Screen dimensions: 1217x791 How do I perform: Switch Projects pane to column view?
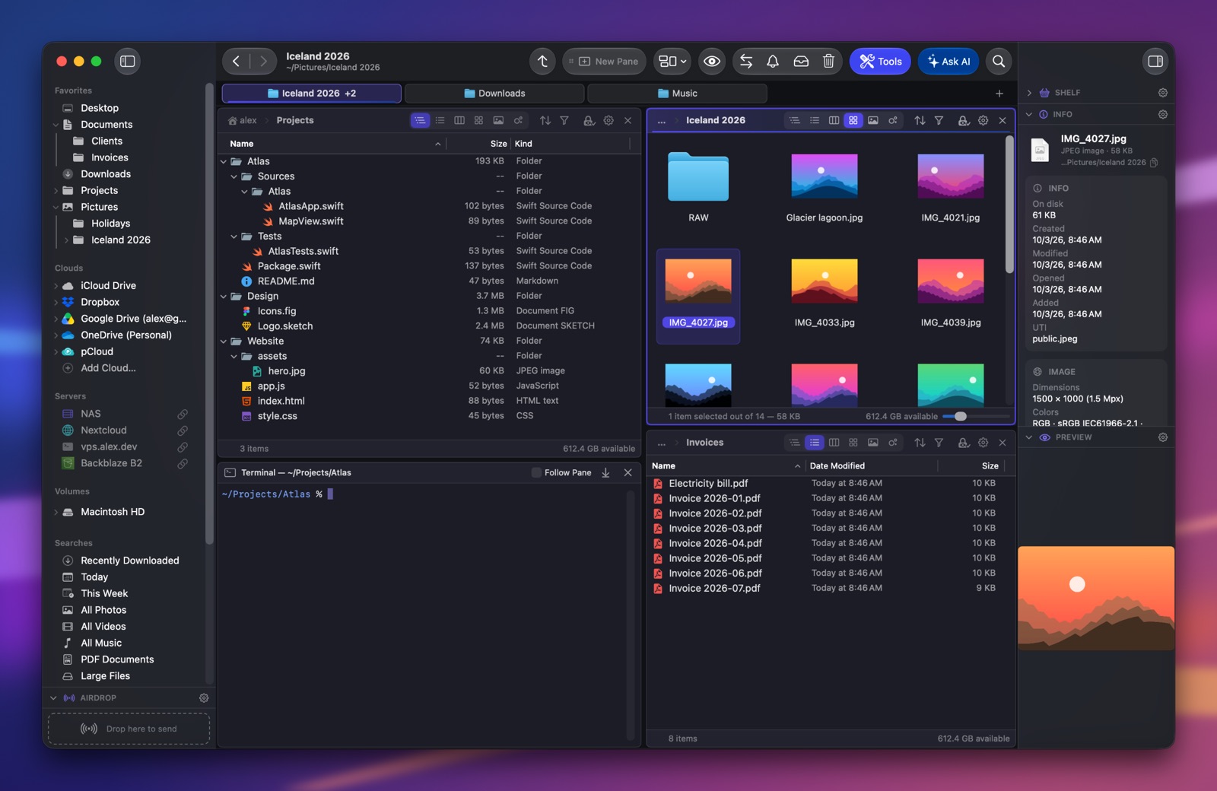[x=459, y=120]
